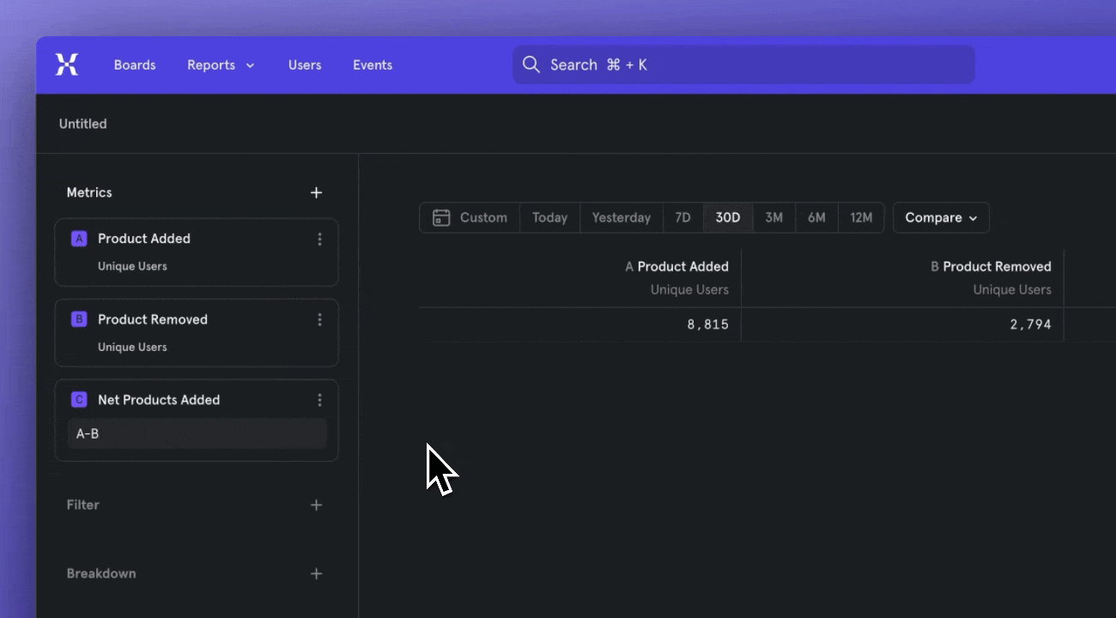Viewport: 1116px width, 618px height.
Task: Open the Compare dropdown
Action: [x=940, y=217]
